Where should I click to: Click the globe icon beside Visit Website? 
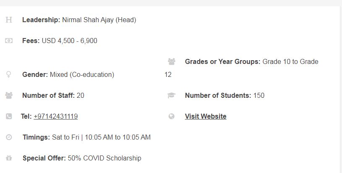coord(172,116)
